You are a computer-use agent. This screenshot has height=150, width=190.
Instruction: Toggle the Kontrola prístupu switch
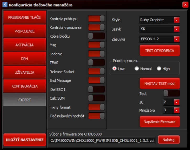click(96, 19)
